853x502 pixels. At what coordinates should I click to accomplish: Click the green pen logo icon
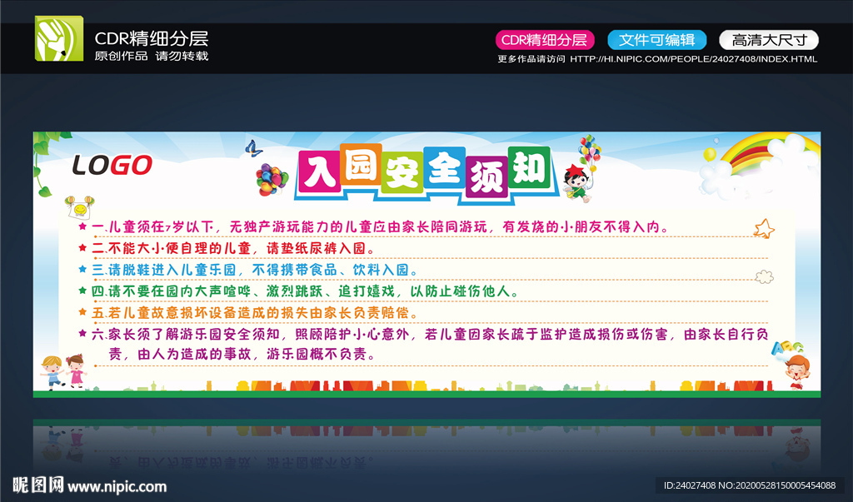click(59, 38)
